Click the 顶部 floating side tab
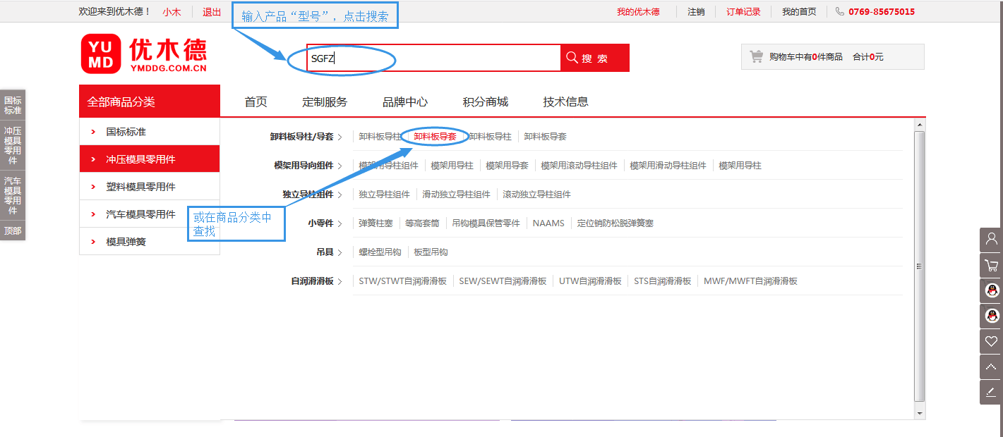1003x437 pixels. (13, 230)
